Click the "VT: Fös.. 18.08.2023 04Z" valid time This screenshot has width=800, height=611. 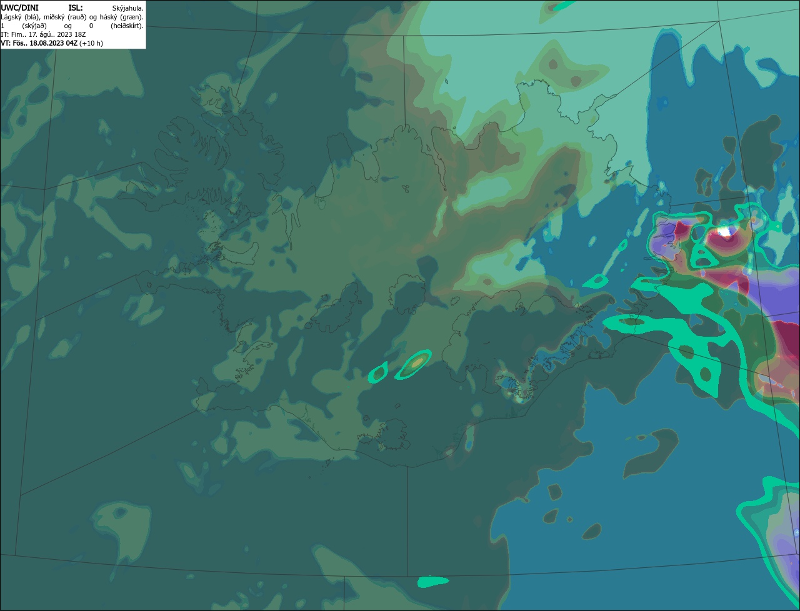click(x=39, y=43)
